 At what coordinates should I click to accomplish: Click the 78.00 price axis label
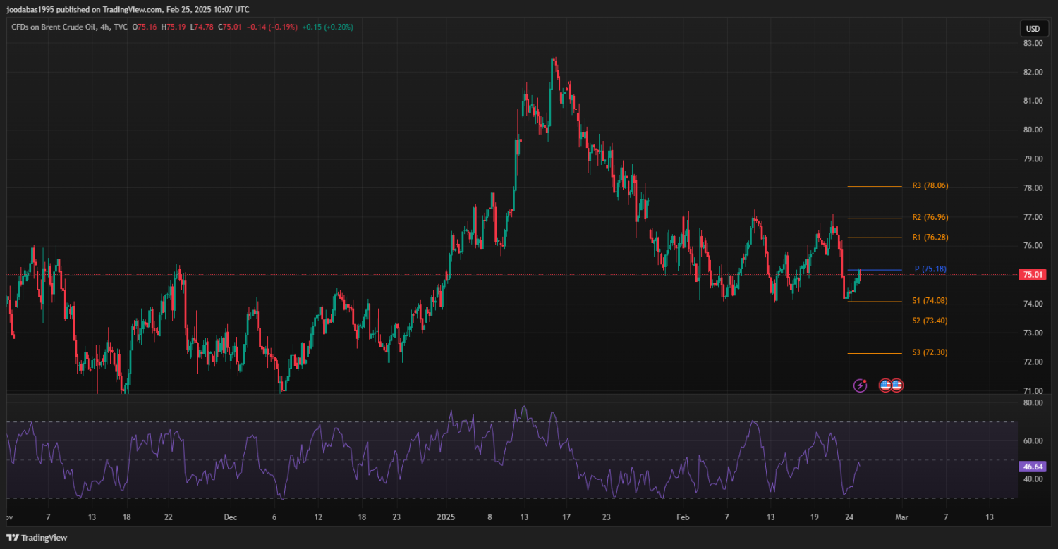pyautogui.click(x=1033, y=188)
